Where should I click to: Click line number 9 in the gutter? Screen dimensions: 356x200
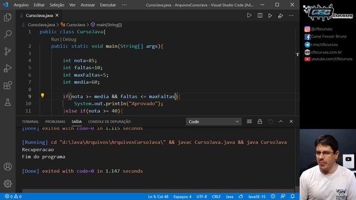[x=29, y=96]
